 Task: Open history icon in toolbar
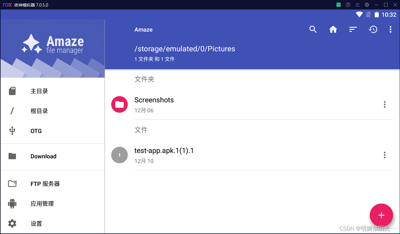[x=373, y=29]
